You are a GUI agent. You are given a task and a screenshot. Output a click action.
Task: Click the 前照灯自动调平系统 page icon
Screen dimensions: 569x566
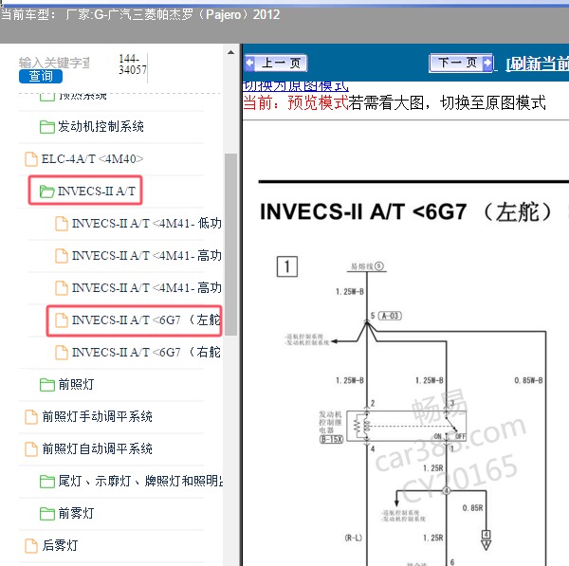(x=31, y=449)
